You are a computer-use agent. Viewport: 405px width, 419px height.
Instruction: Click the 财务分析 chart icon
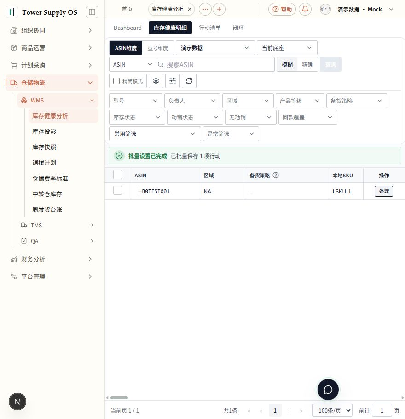pyautogui.click(x=14, y=259)
